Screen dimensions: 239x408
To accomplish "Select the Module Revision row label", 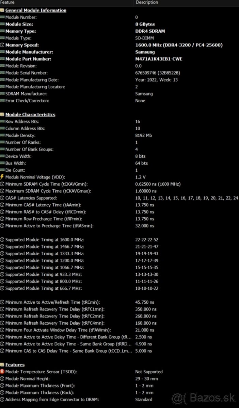I will pyautogui.click(x=21, y=66).
